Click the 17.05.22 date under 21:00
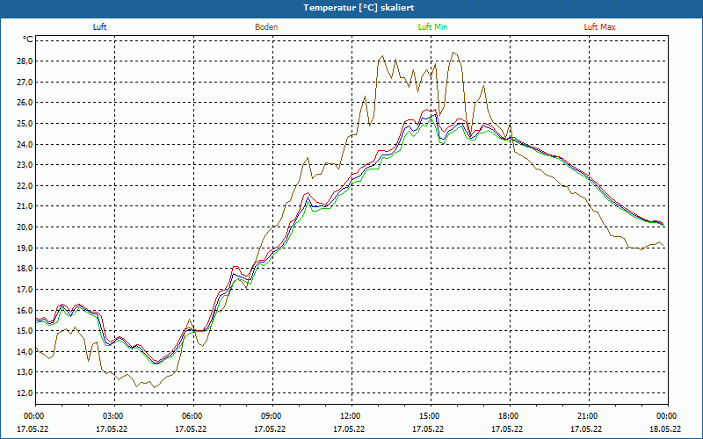The height and width of the screenshot is (439, 703). 586,428
